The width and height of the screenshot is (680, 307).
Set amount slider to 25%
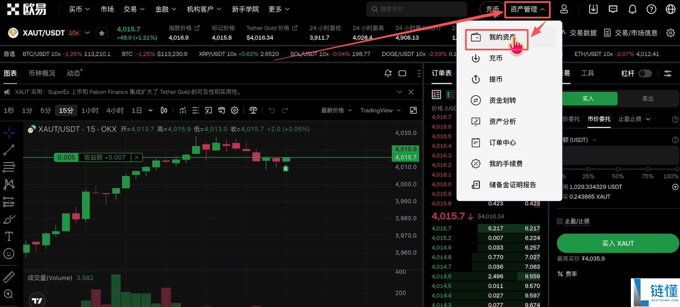point(588,169)
